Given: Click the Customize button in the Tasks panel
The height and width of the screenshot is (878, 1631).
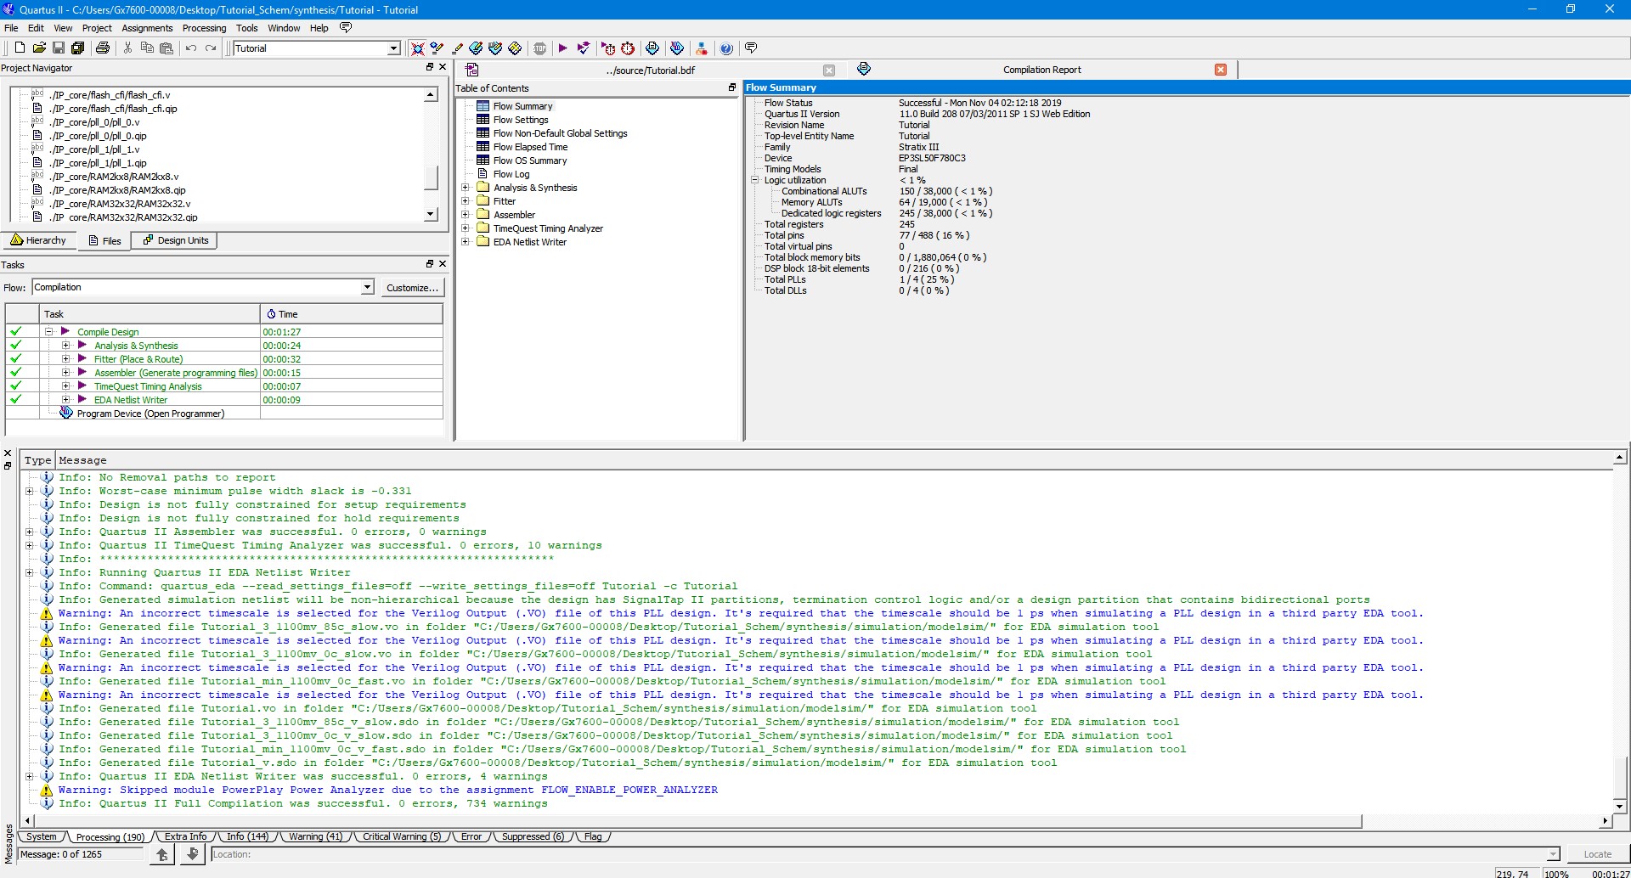Looking at the screenshot, I should point(411,287).
